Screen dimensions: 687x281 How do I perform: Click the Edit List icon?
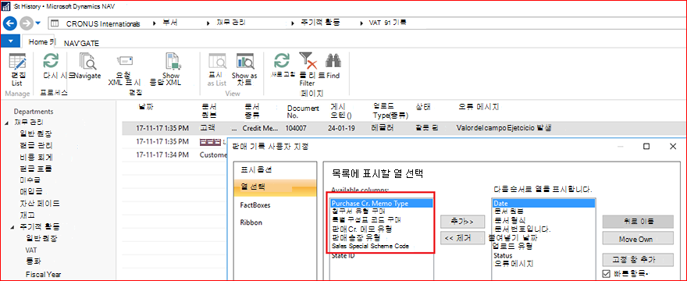(17, 62)
